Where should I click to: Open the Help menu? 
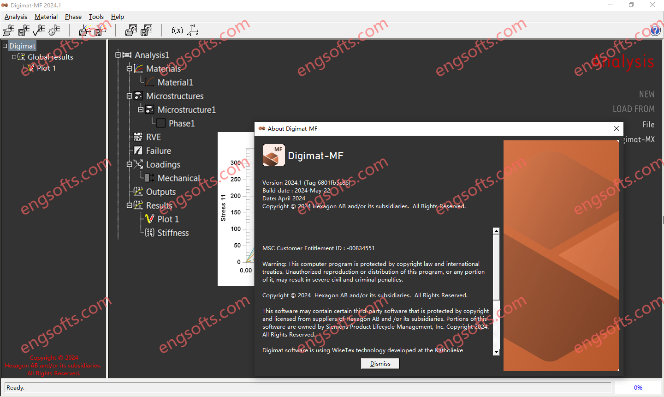point(118,17)
